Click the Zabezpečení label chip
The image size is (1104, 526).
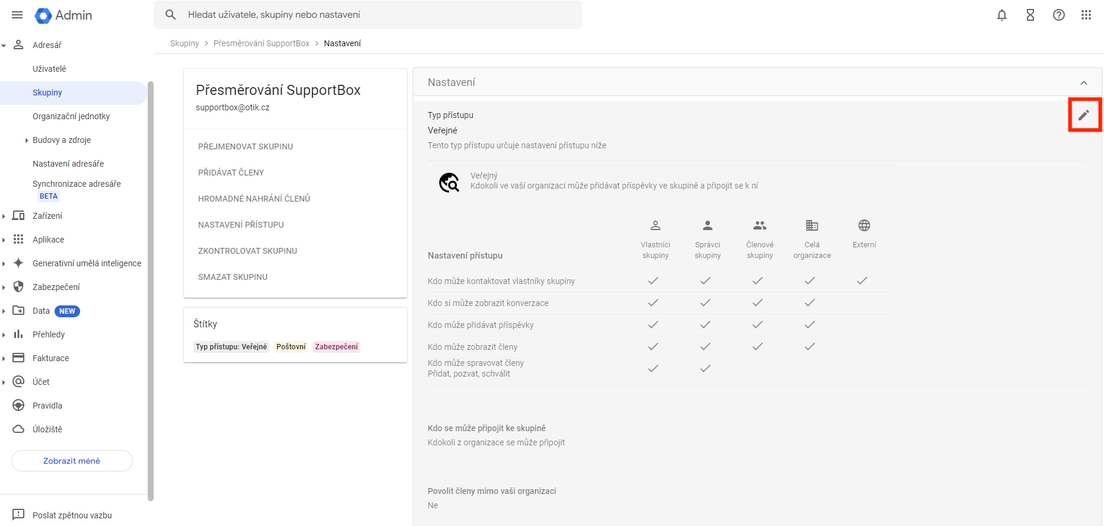336,347
